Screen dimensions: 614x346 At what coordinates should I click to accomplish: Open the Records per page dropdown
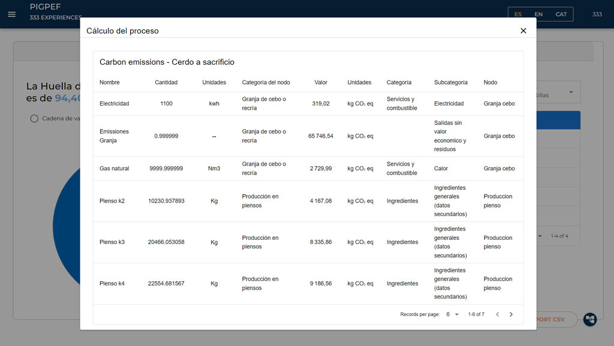pos(452,314)
